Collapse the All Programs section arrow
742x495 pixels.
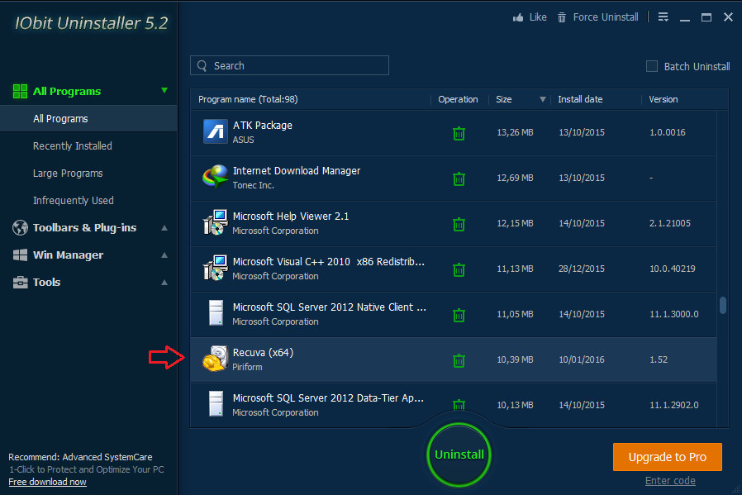click(164, 91)
